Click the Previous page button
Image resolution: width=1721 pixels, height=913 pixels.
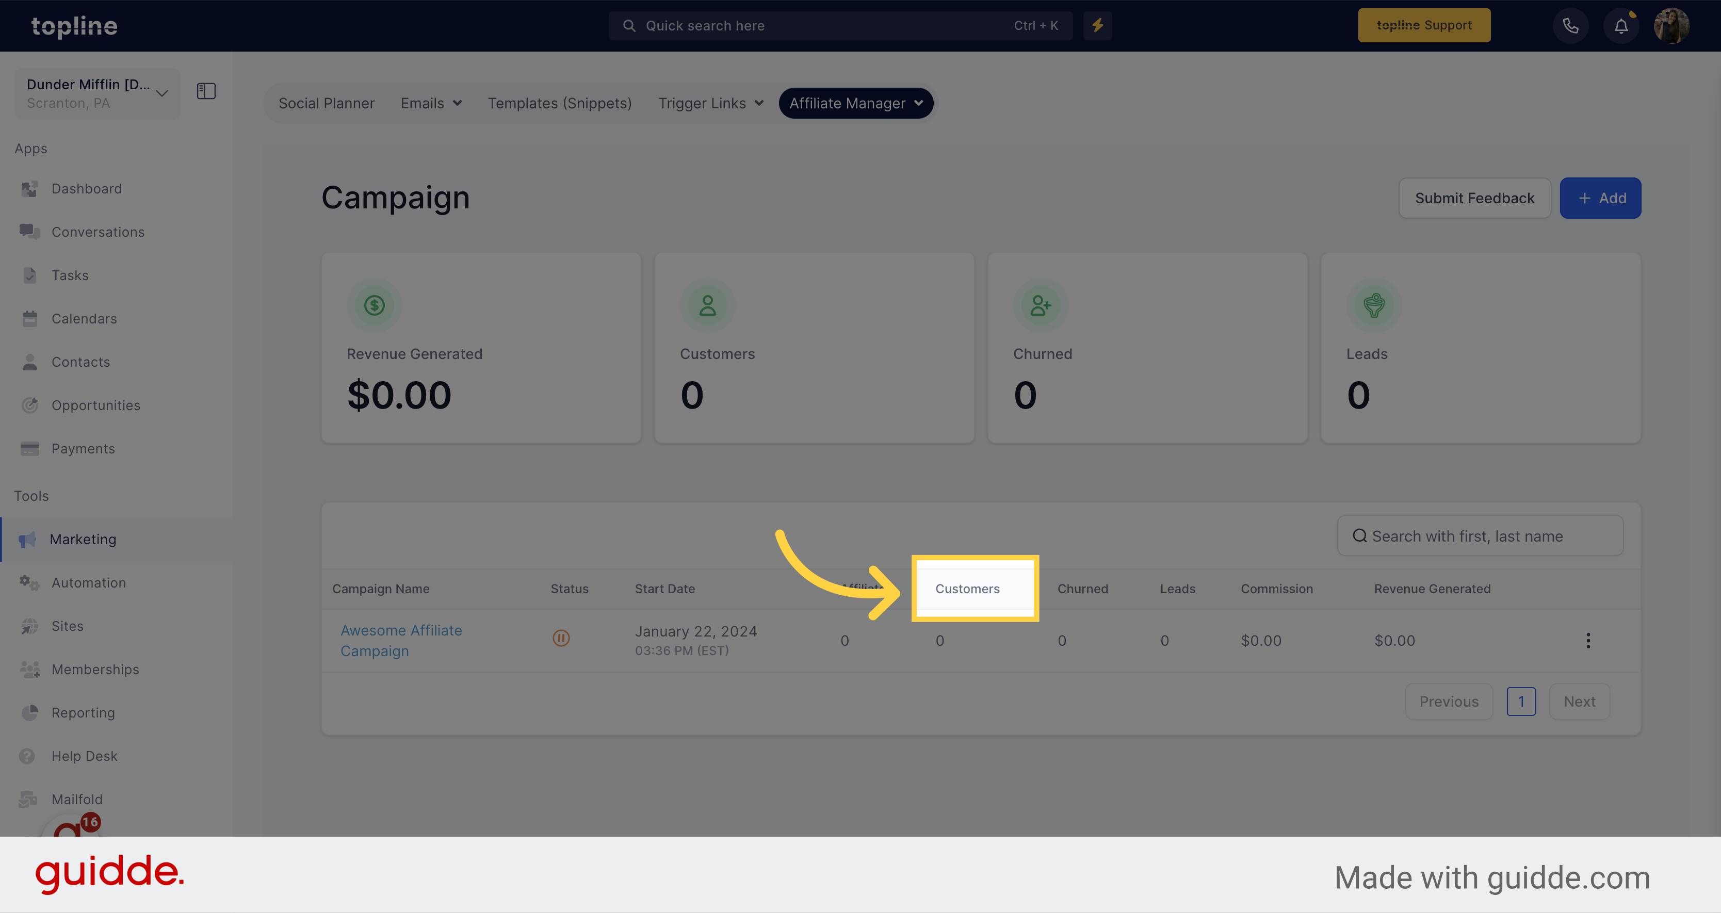coord(1449,702)
